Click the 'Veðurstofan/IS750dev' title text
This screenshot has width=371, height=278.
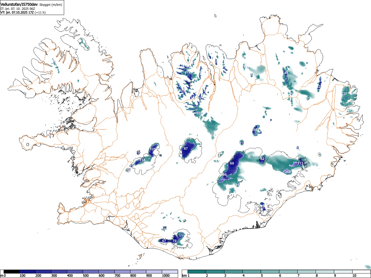(x=19, y=4)
